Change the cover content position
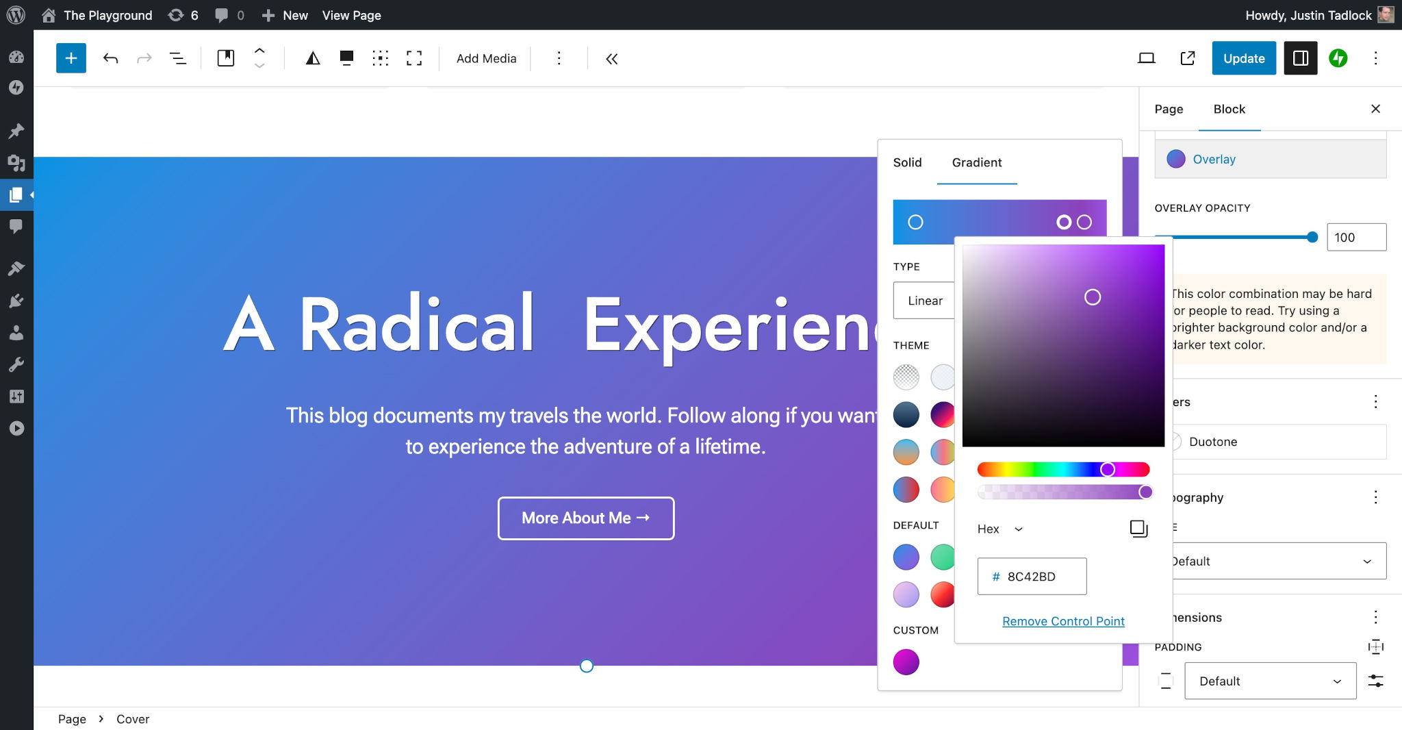Screen dimensions: 1402x730 pyautogui.click(x=380, y=58)
